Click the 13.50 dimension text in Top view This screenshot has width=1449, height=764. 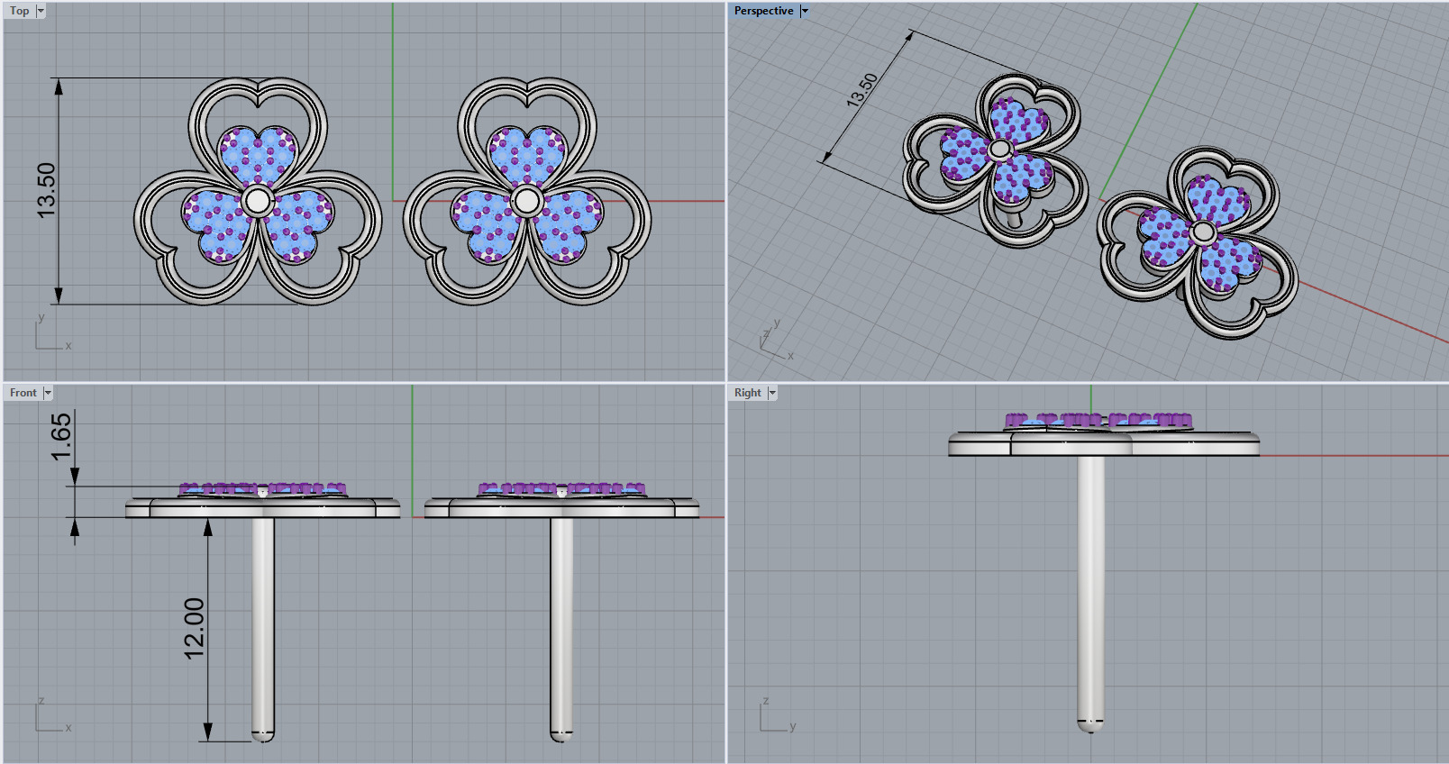pos(46,190)
